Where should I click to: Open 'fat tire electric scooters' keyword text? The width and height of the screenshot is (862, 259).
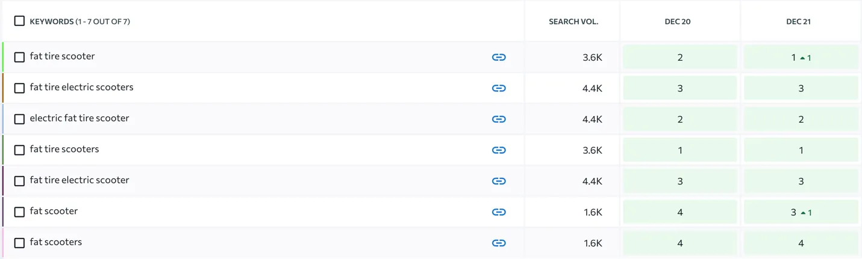tap(81, 87)
